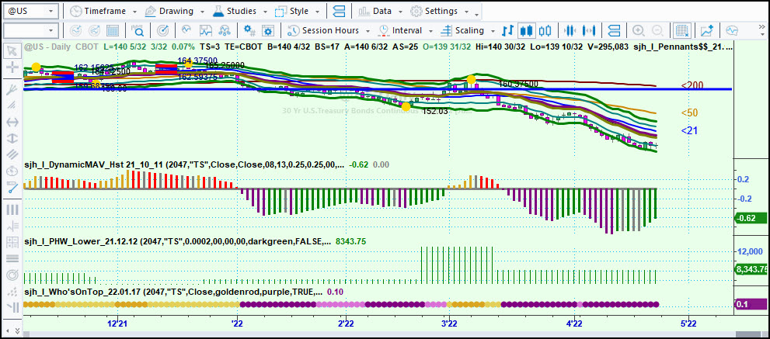This screenshot has height=339, width=770.
Task: Select filled candlestick chart style
Action: [527, 30]
